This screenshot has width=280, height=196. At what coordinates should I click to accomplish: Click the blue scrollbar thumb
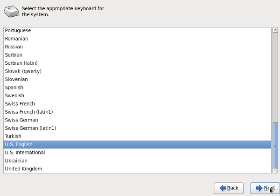(275, 145)
